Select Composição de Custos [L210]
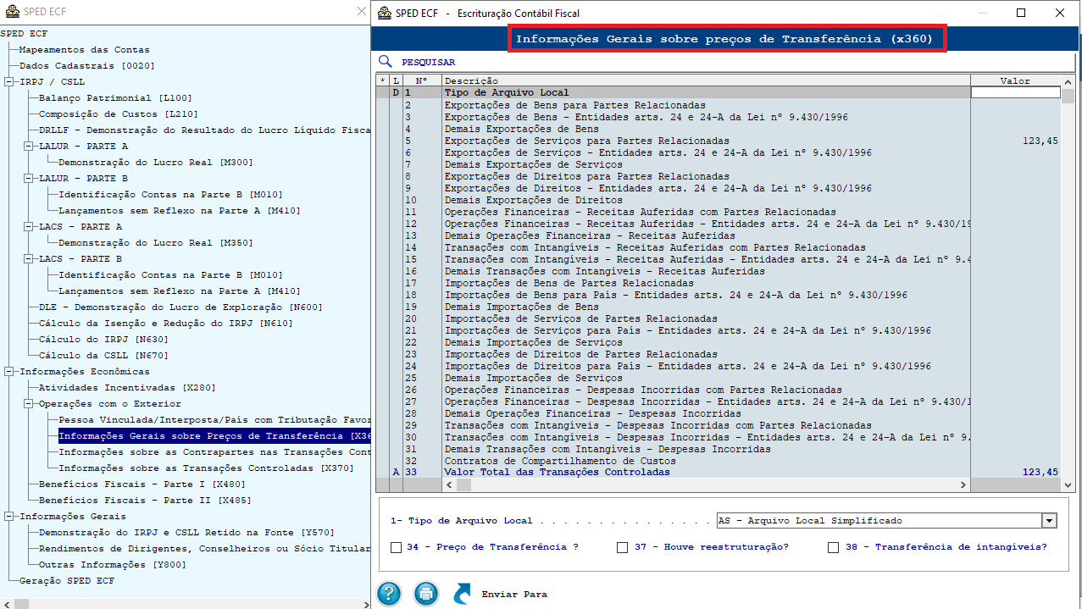Image resolution: width=1082 pixels, height=609 pixels. [118, 114]
